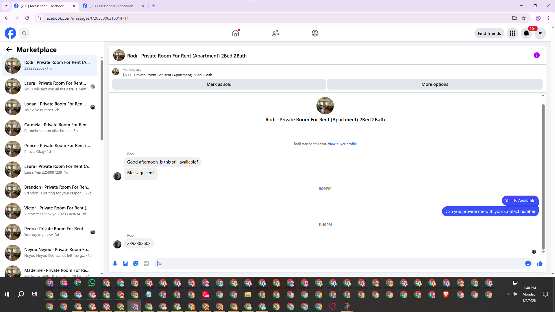
Task: Bookmark this page with the star
Action: point(524,18)
